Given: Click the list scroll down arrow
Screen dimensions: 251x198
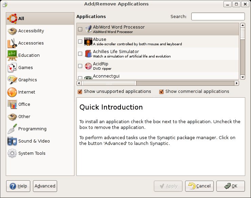Looking at the screenshot, I should pyautogui.click(x=243, y=77).
